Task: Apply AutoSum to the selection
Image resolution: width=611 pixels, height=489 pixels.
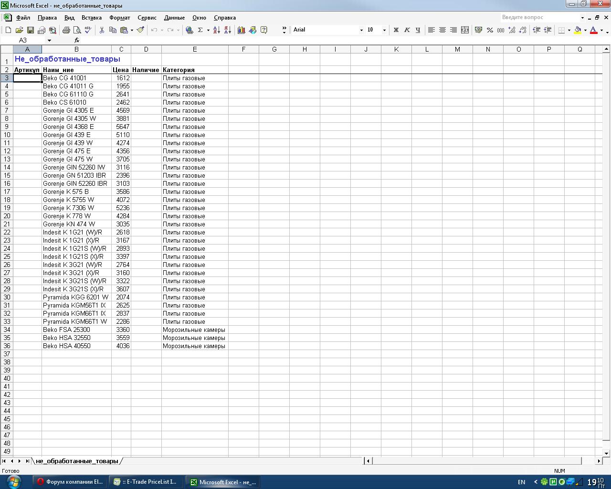Action: (200, 30)
